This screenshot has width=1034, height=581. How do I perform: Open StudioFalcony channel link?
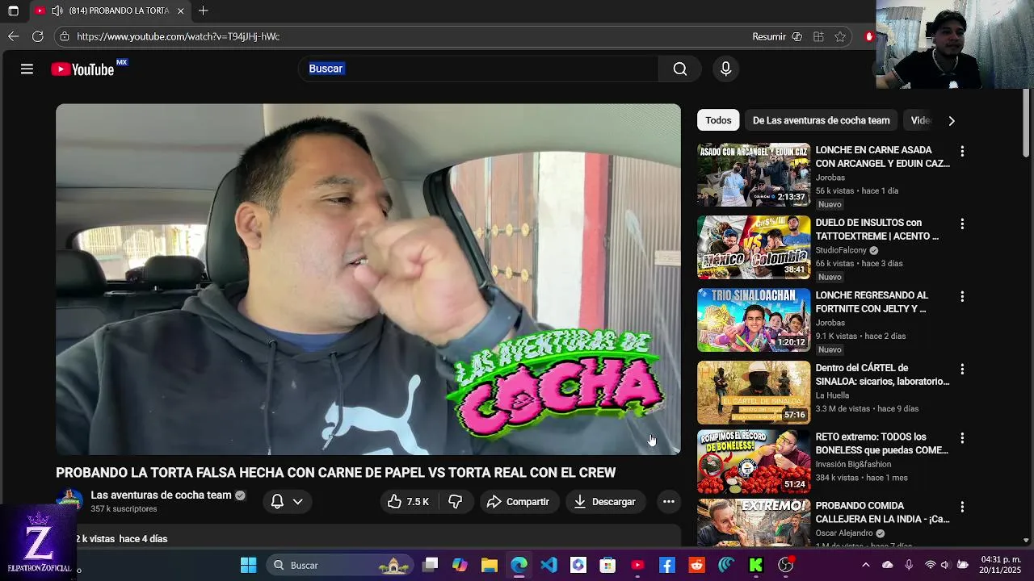841,250
